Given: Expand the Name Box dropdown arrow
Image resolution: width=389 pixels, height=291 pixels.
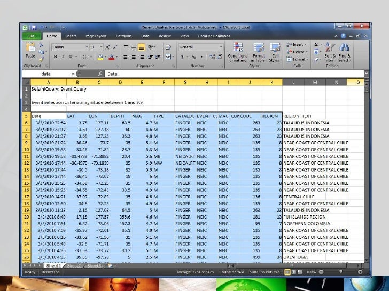Looking at the screenshot, I should tap(73, 74).
